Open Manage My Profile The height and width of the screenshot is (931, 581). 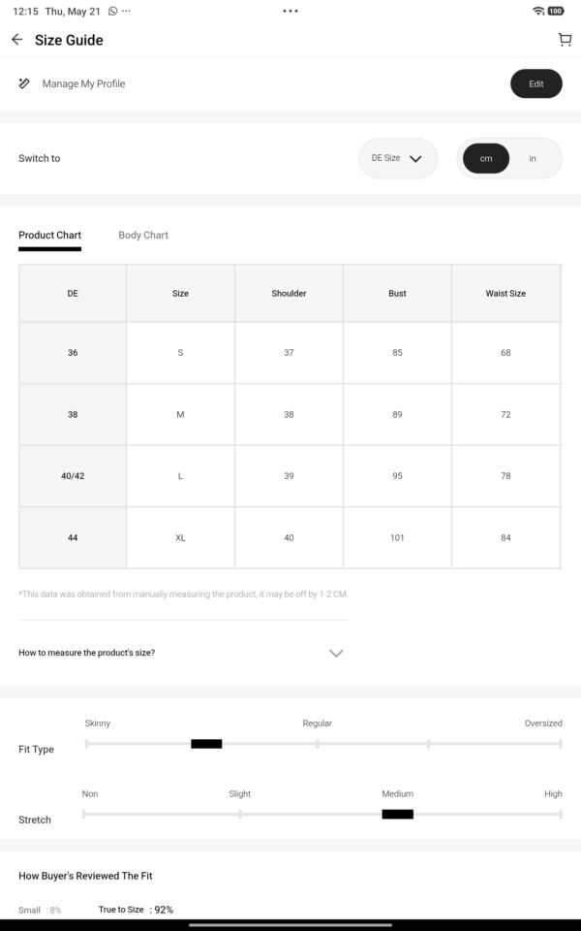pyautogui.click(x=83, y=83)
